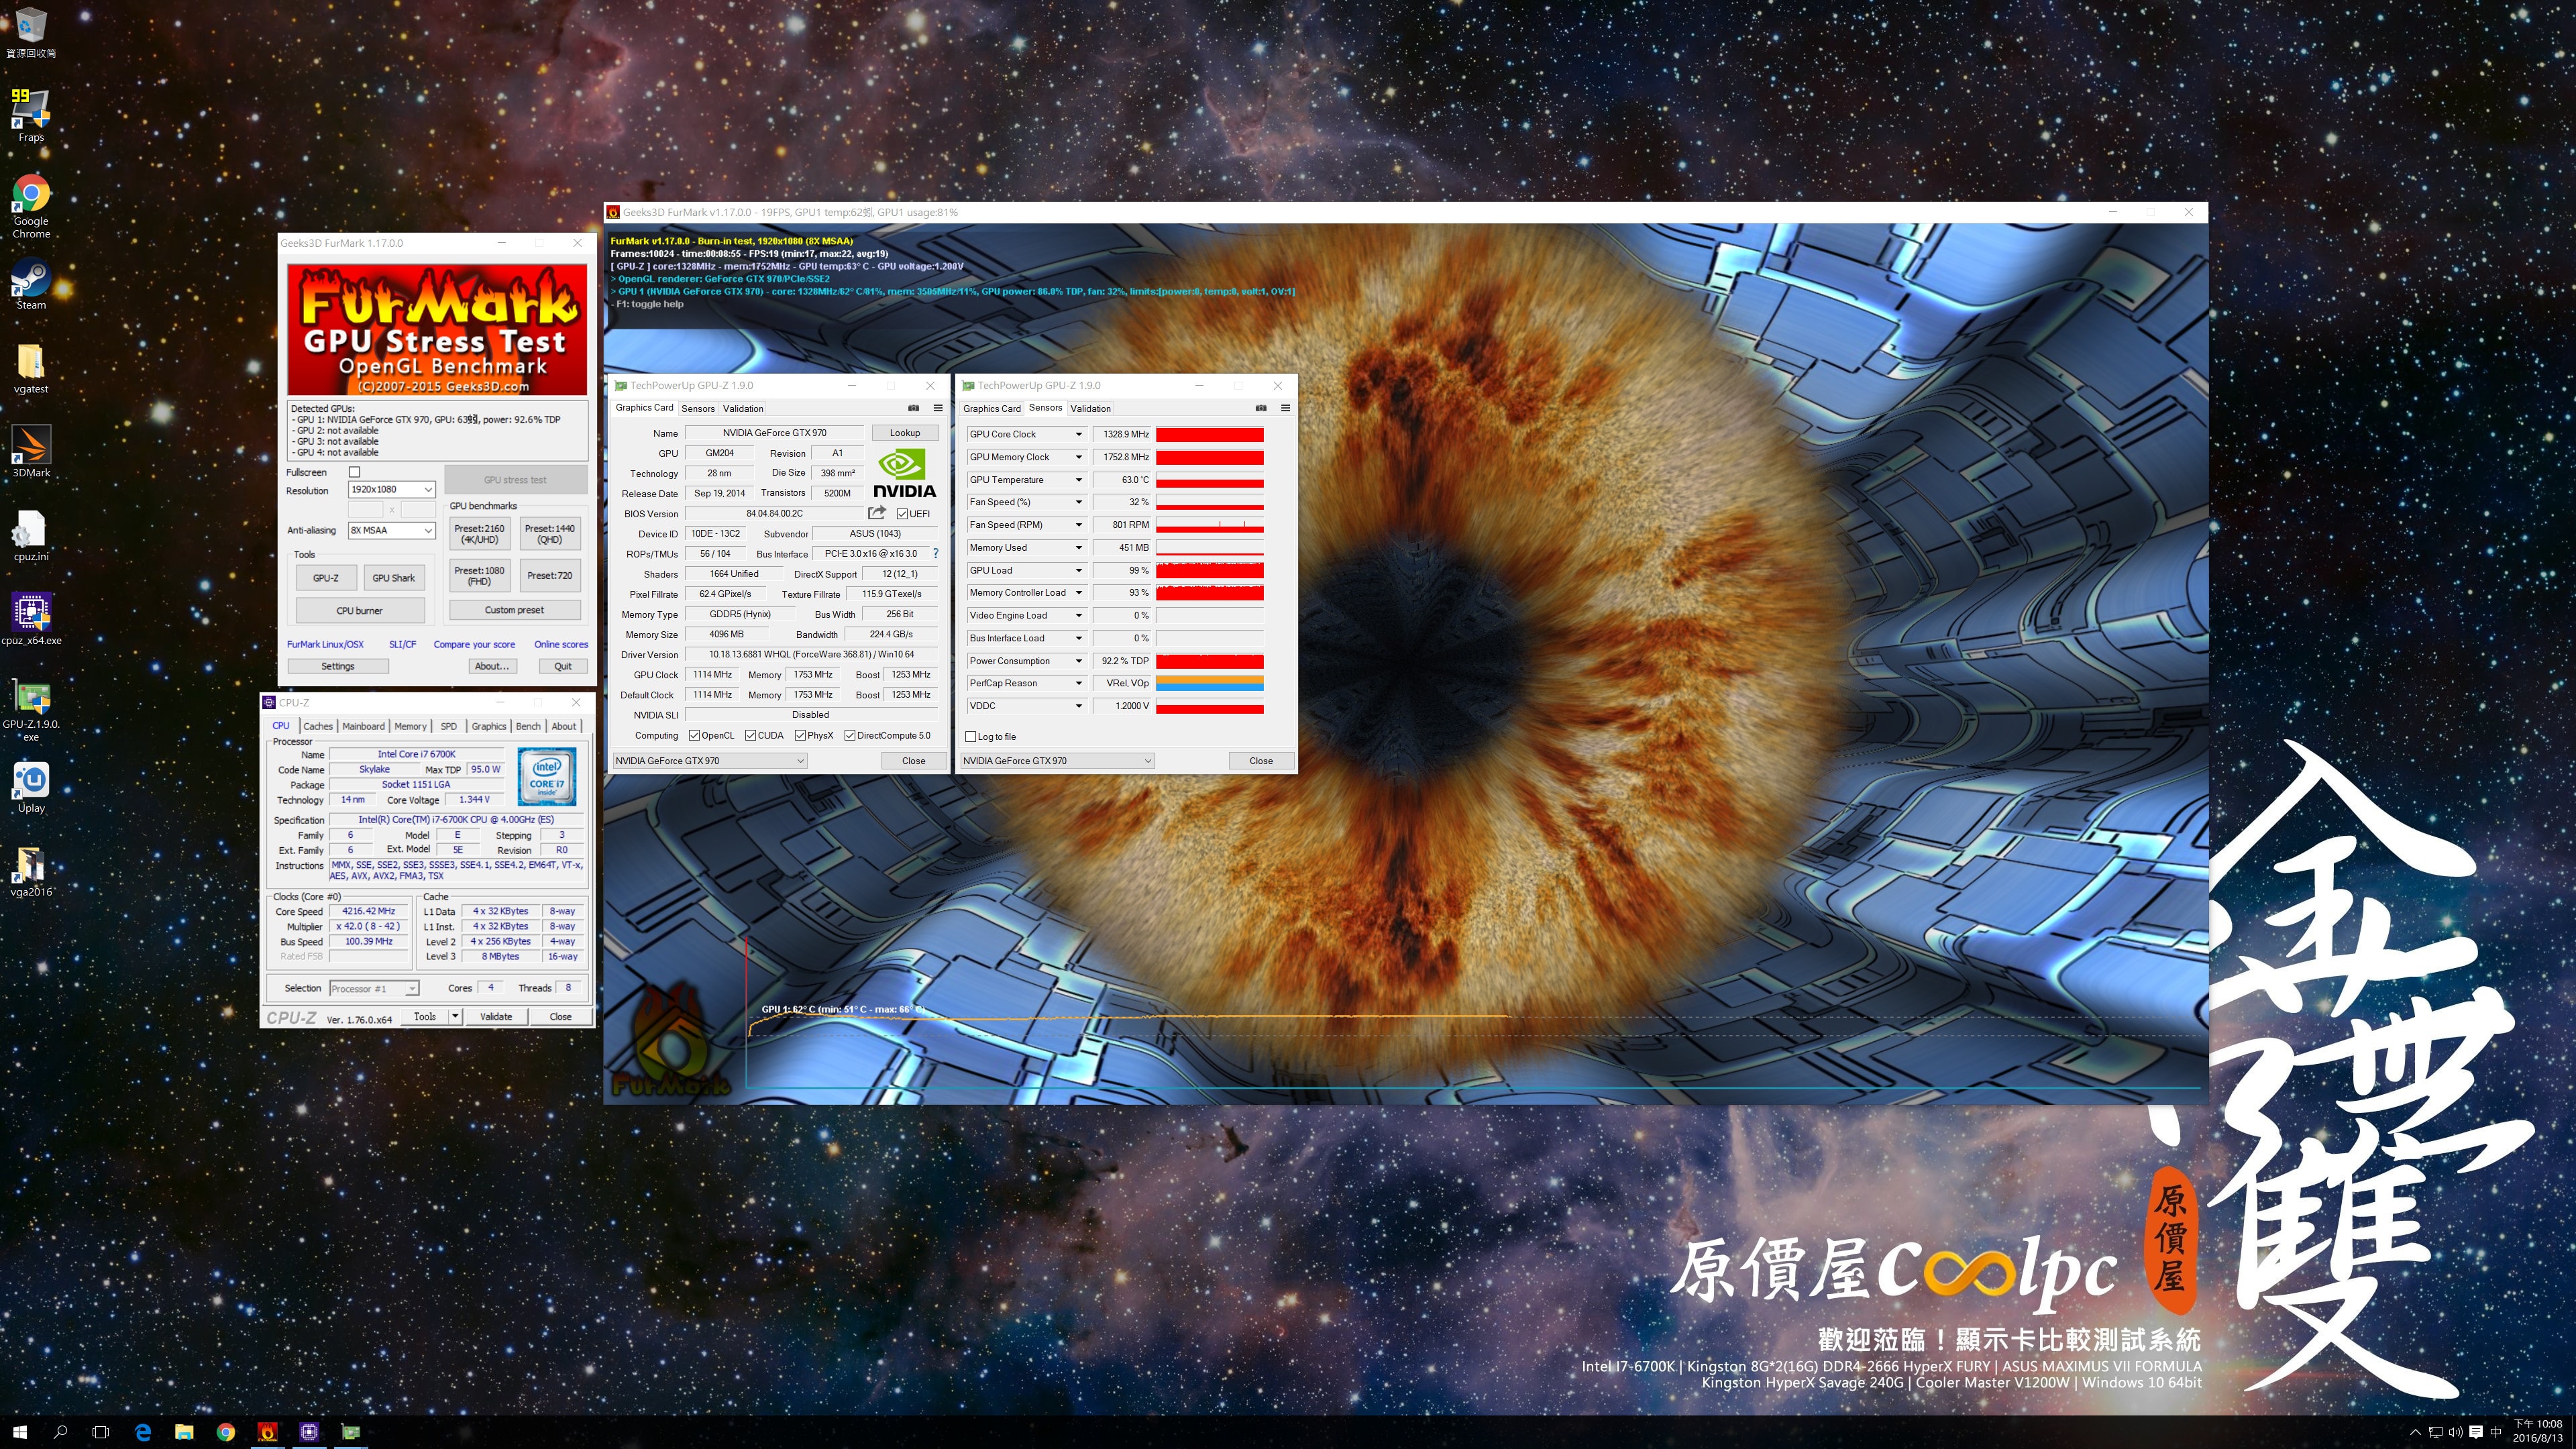Open the Resolution 1920x1080 dropdown in FurMark

click(x=391, y=490)
